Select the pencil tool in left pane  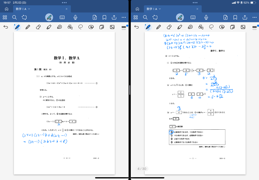point(28,27)
